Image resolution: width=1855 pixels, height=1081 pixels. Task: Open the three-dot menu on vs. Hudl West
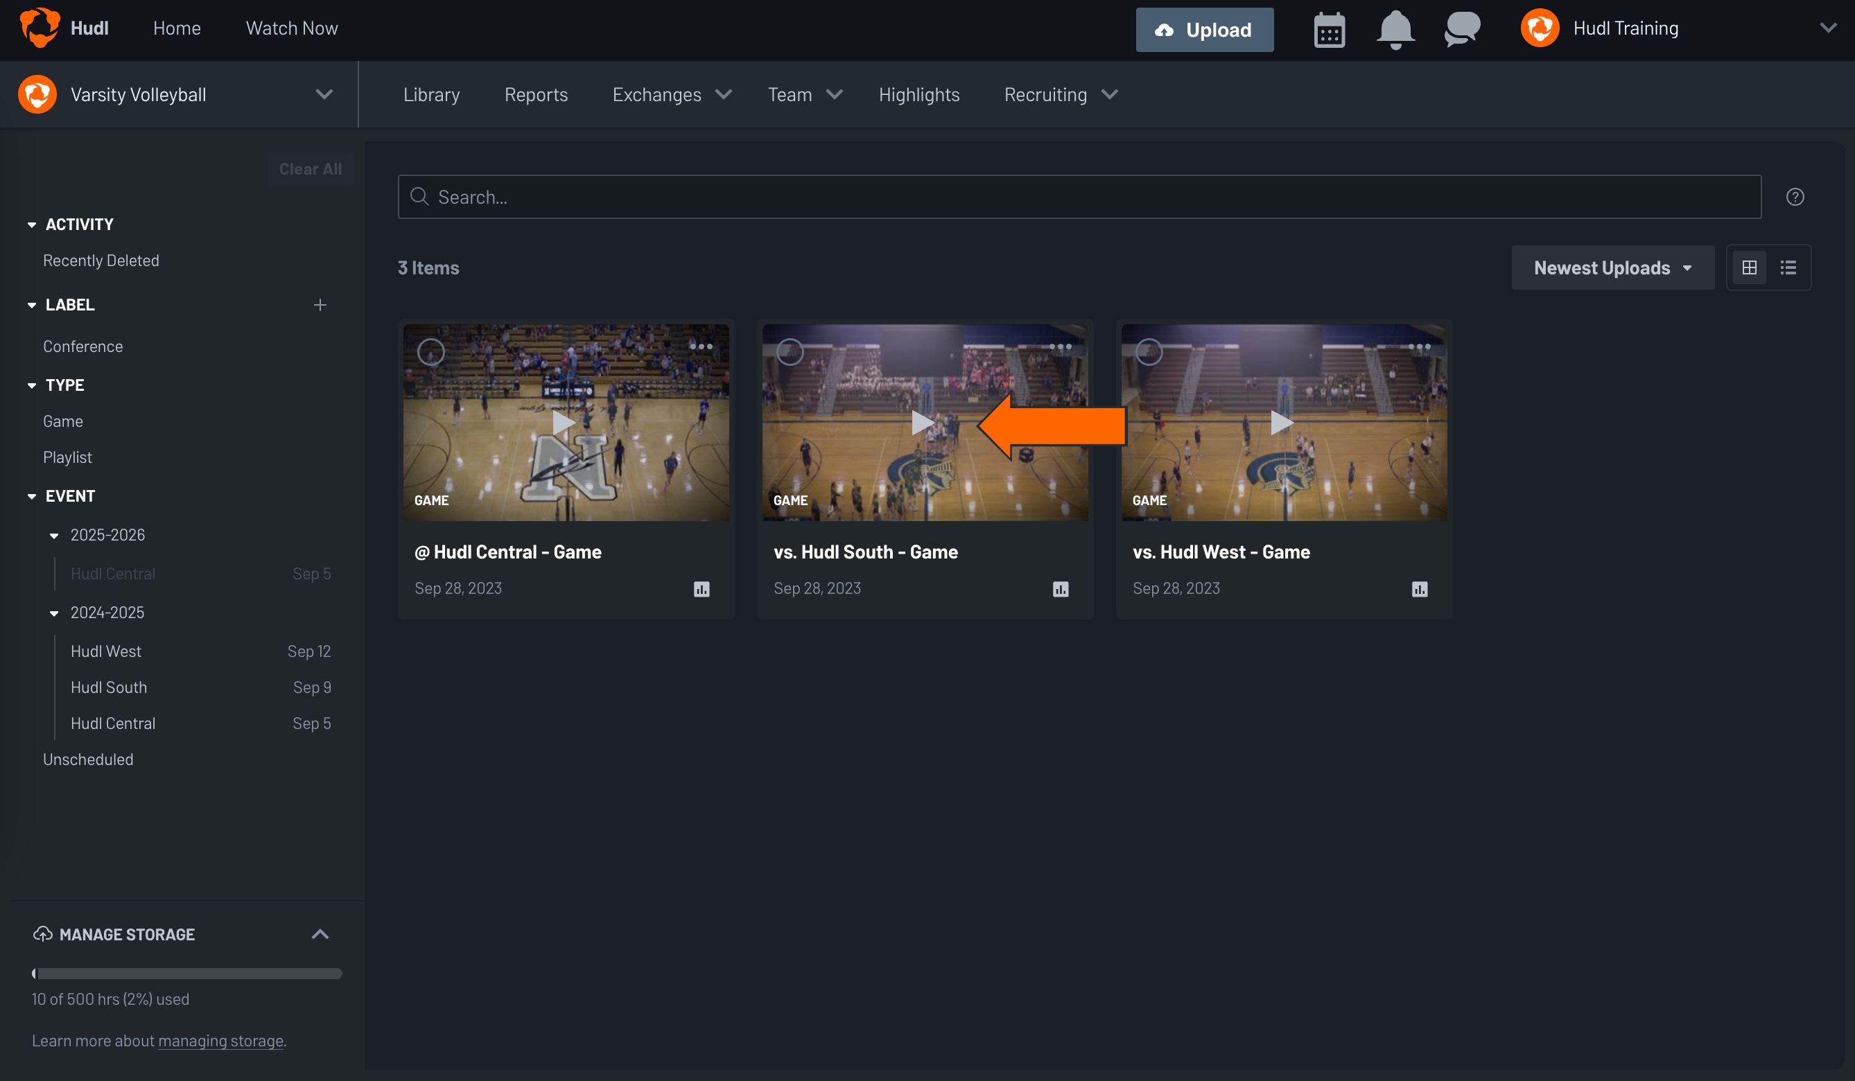(1418, 346)
